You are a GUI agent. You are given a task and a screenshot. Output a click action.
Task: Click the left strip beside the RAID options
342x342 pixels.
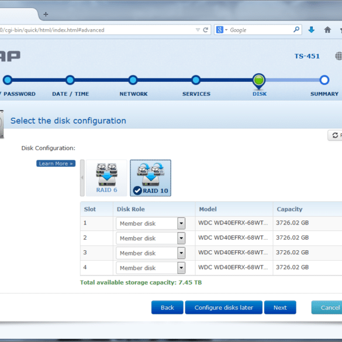(x=82, y=178)
